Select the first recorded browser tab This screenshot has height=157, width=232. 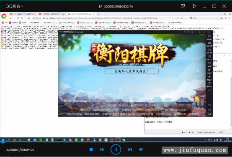[x=23, y=14]
